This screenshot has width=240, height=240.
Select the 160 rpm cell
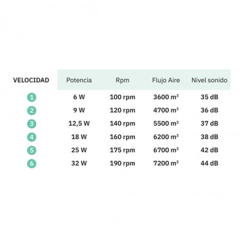[123, 137]
